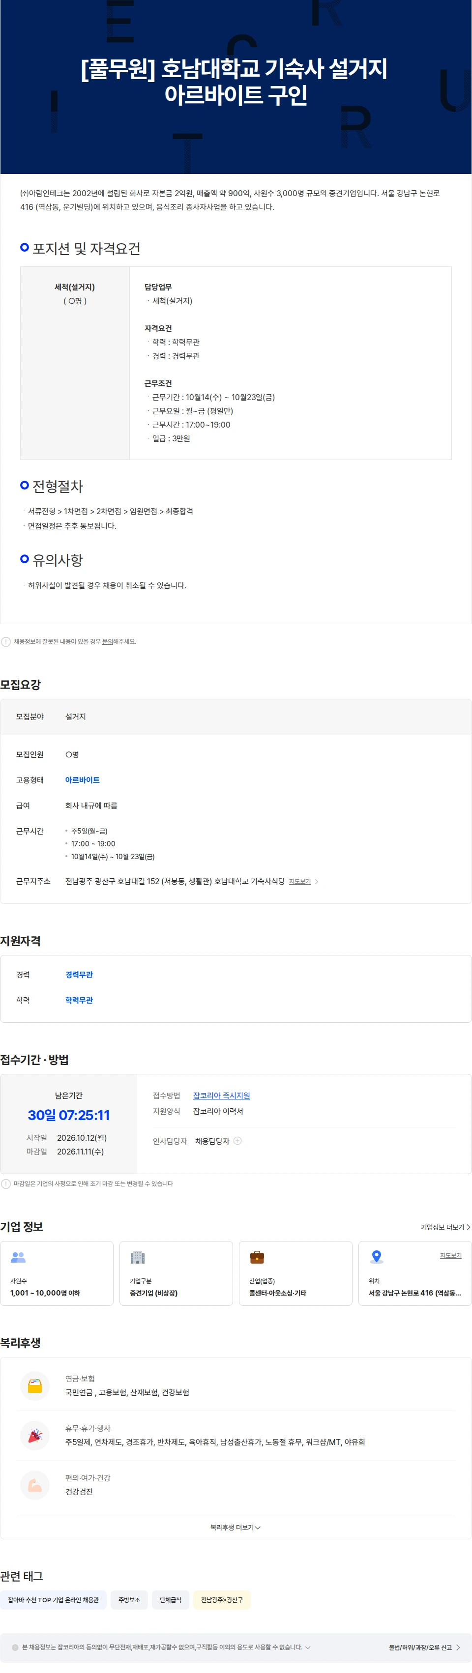Click the 잡코리아 이력서 application form text
Viewport: 472px width, 1673px height.
point(218,1111)
